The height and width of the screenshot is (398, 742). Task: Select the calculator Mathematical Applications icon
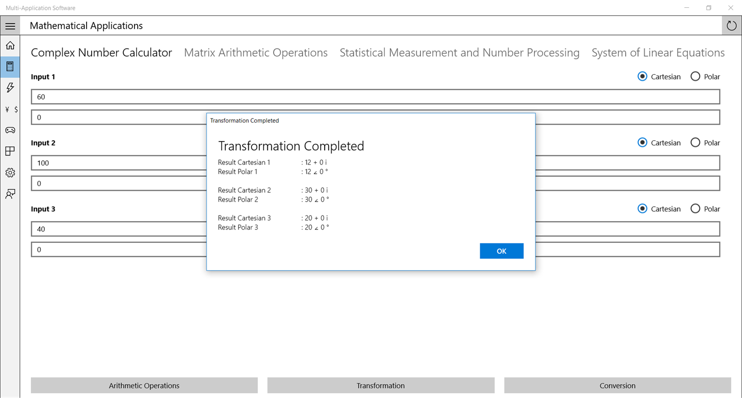[x=10, y=67]
